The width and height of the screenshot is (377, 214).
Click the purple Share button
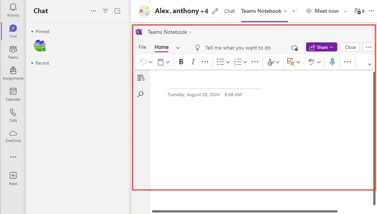(321, 47)
